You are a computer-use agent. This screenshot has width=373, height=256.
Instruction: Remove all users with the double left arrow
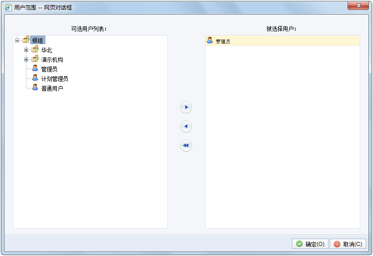[186, 145]
